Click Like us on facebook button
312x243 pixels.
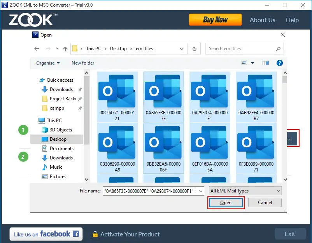click(x=46, y=234)
